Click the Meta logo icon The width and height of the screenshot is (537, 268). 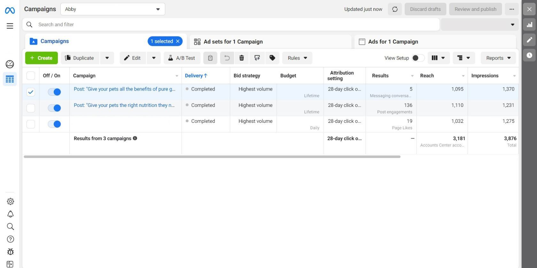[x=10, y=11]
